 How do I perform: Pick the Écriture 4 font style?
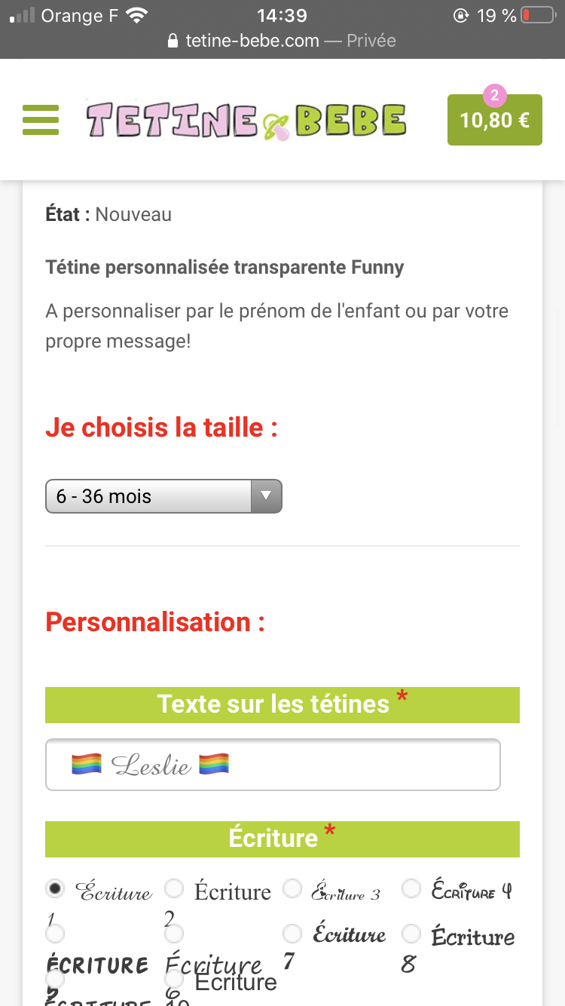click(x=411, y=889)
